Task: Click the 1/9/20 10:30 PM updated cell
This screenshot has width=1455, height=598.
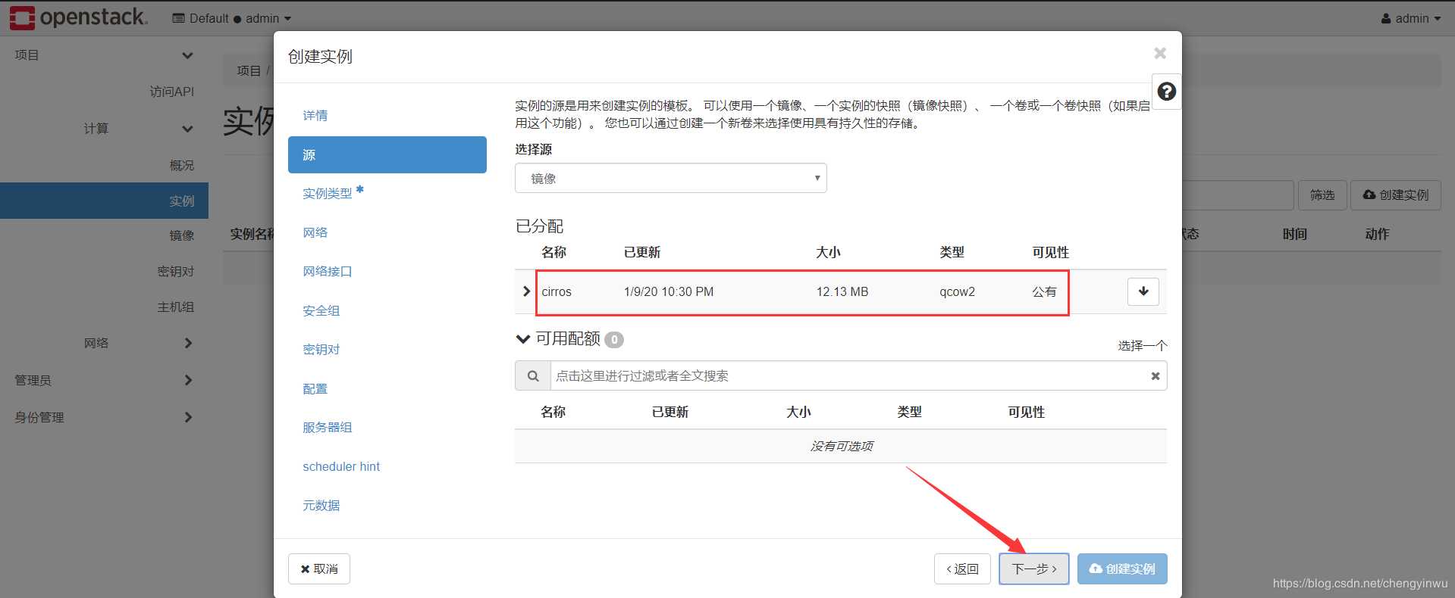Action: click(669, 291)
